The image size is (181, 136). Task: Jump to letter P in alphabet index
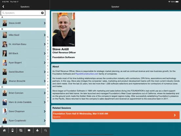[48, 82]
